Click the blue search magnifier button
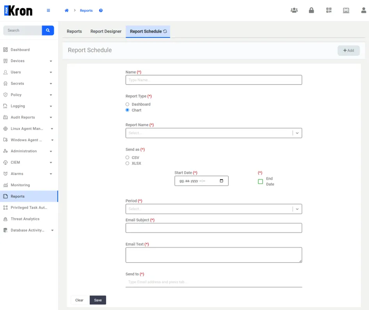The image size is (369, 310). pos(48,31)
